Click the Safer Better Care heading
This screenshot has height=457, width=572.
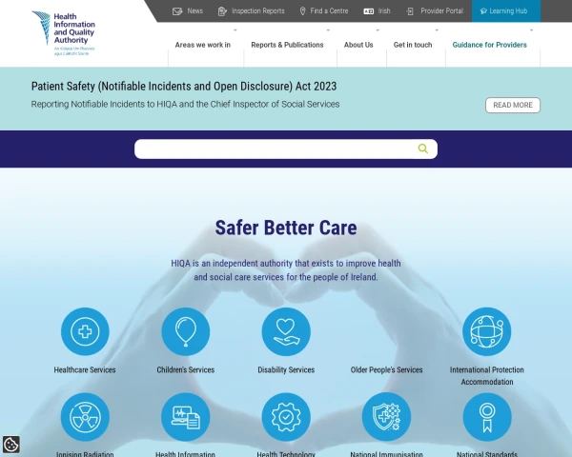(286, 228)
